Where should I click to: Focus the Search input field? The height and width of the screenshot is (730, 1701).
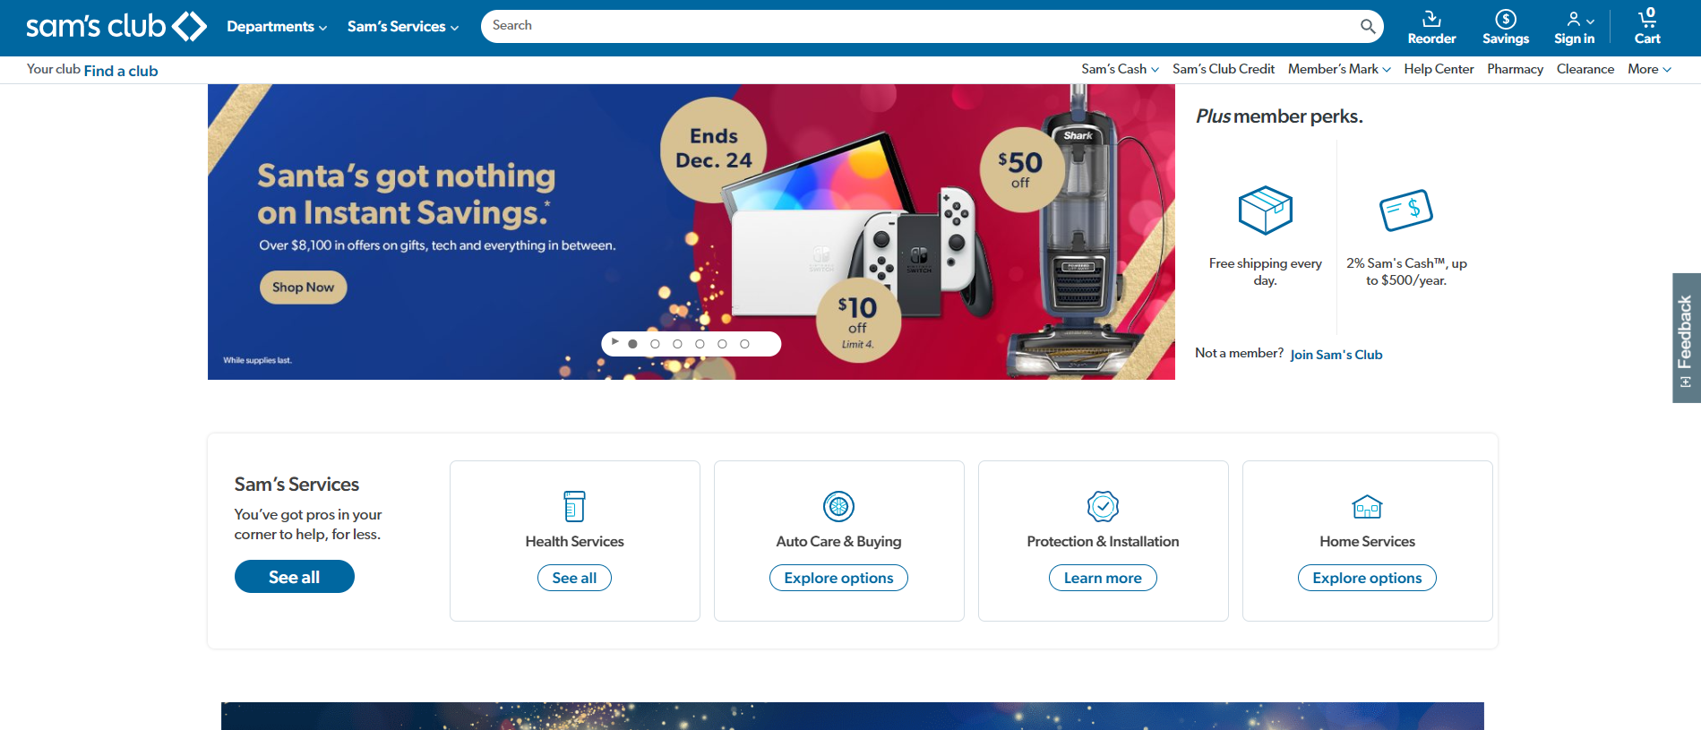[x=918, y=26]
